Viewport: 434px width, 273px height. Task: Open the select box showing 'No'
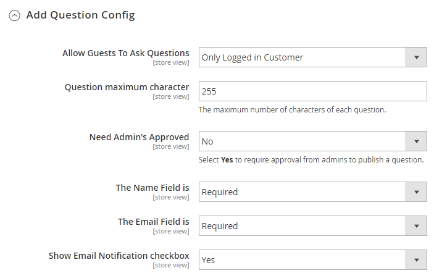303,141
